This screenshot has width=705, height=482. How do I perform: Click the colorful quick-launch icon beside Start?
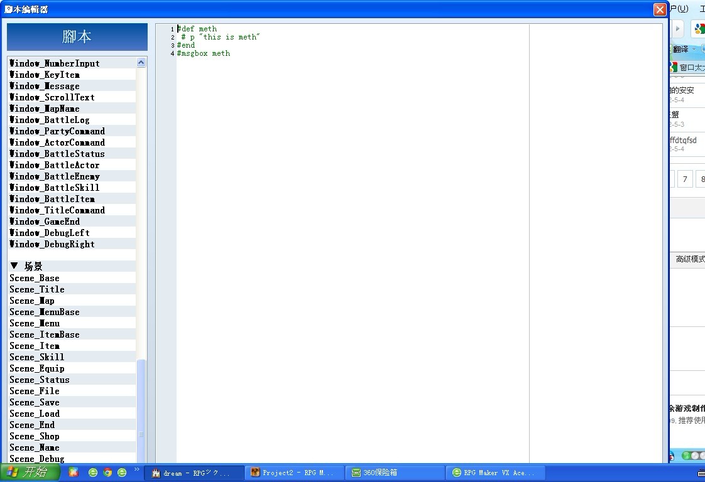[x=74, y=472]
